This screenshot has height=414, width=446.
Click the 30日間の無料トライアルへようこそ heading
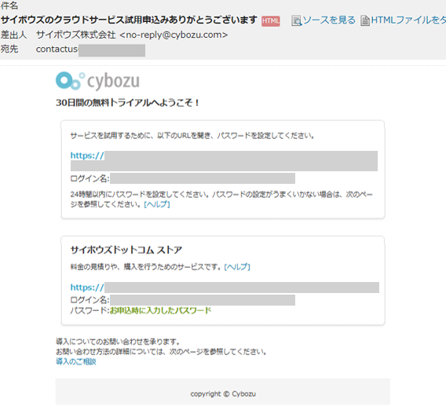(128, 102)
